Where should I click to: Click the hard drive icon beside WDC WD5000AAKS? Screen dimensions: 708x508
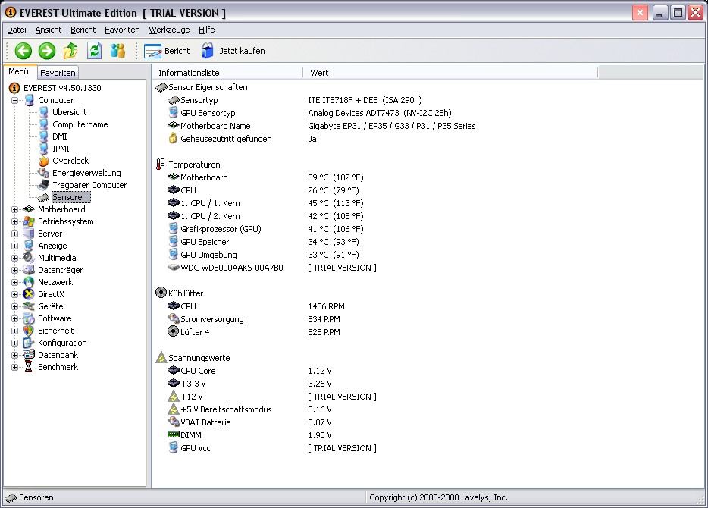pyautogui.click(x=174, y=268)
